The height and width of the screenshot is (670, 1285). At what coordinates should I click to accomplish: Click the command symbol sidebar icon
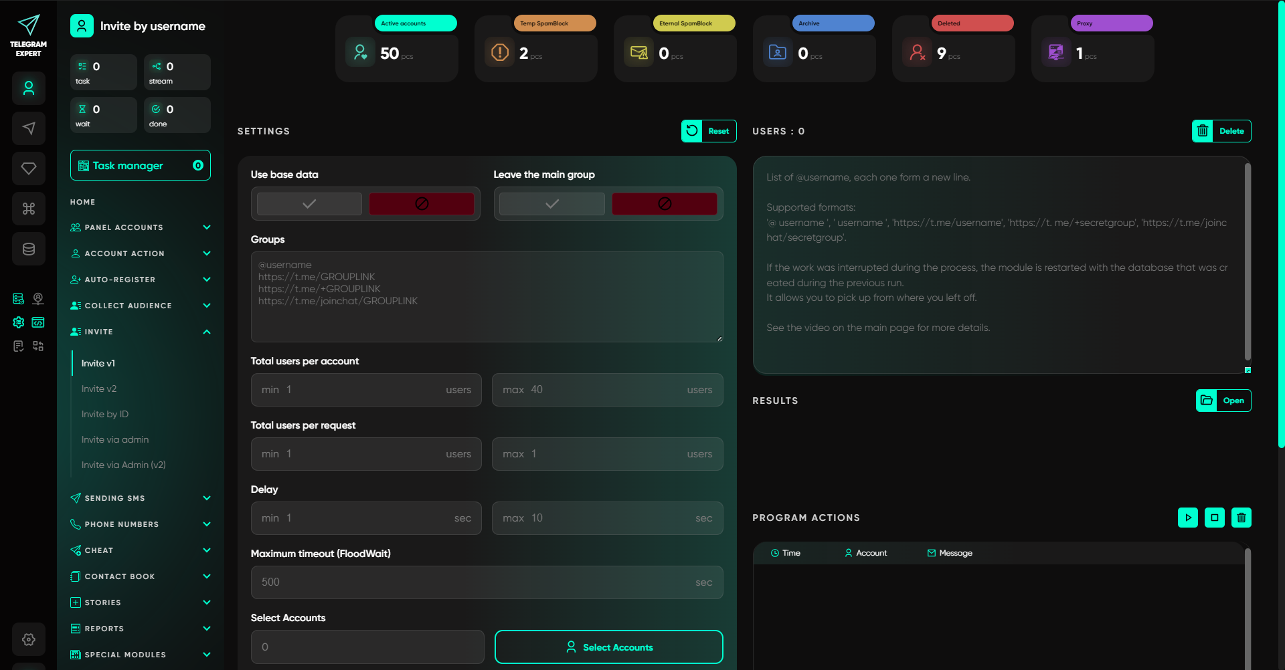tap(29, 209)
